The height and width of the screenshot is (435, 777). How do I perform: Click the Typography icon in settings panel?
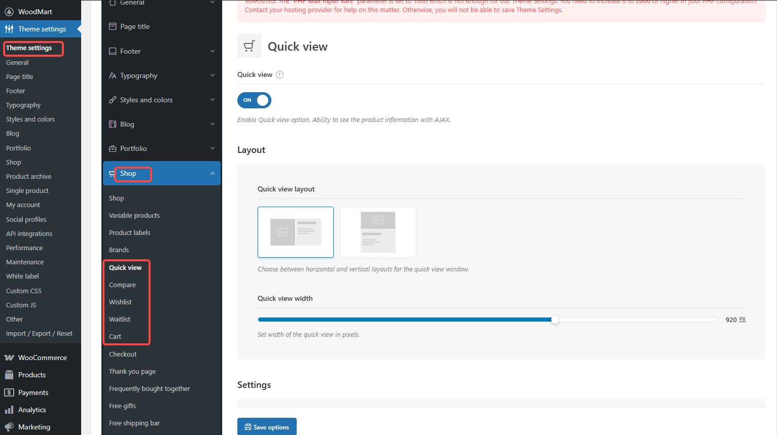[x=113, y=75]
